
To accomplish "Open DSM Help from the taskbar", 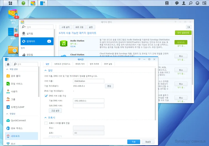I will pos(23,3).
